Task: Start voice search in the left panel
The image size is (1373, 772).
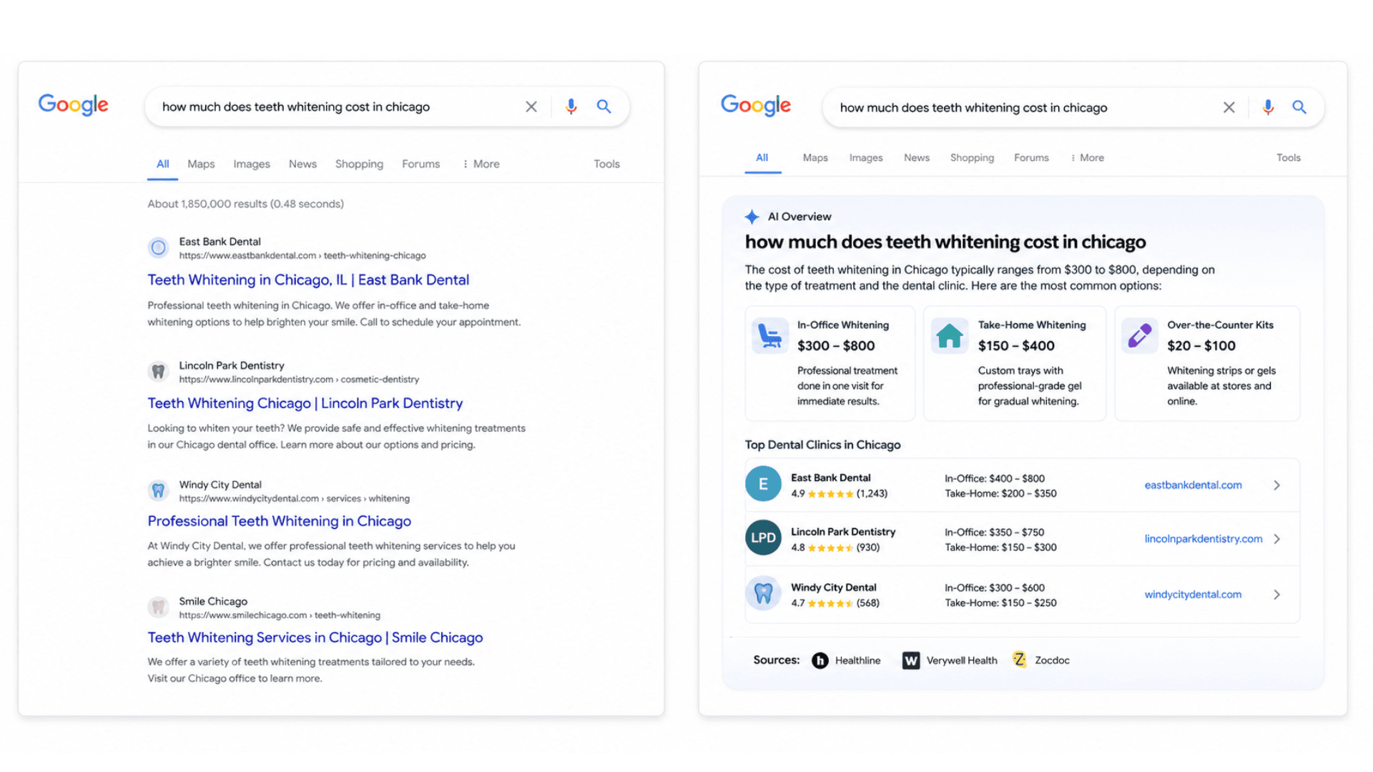Action: [571, 107]
